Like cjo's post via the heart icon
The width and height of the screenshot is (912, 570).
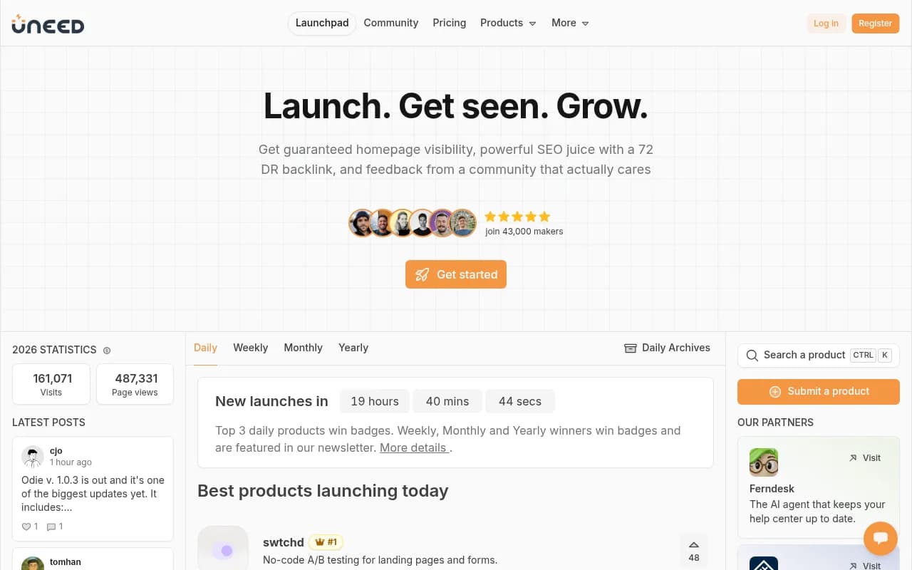[25, 527]
